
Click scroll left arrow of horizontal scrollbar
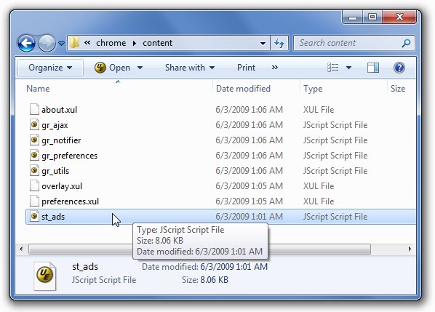click(x=21, y=249)
